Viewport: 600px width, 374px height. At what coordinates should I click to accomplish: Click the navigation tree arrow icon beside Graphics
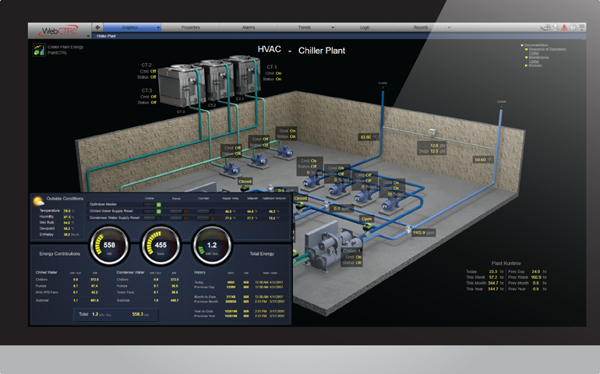pyautogui.click(x=97, y=27)
